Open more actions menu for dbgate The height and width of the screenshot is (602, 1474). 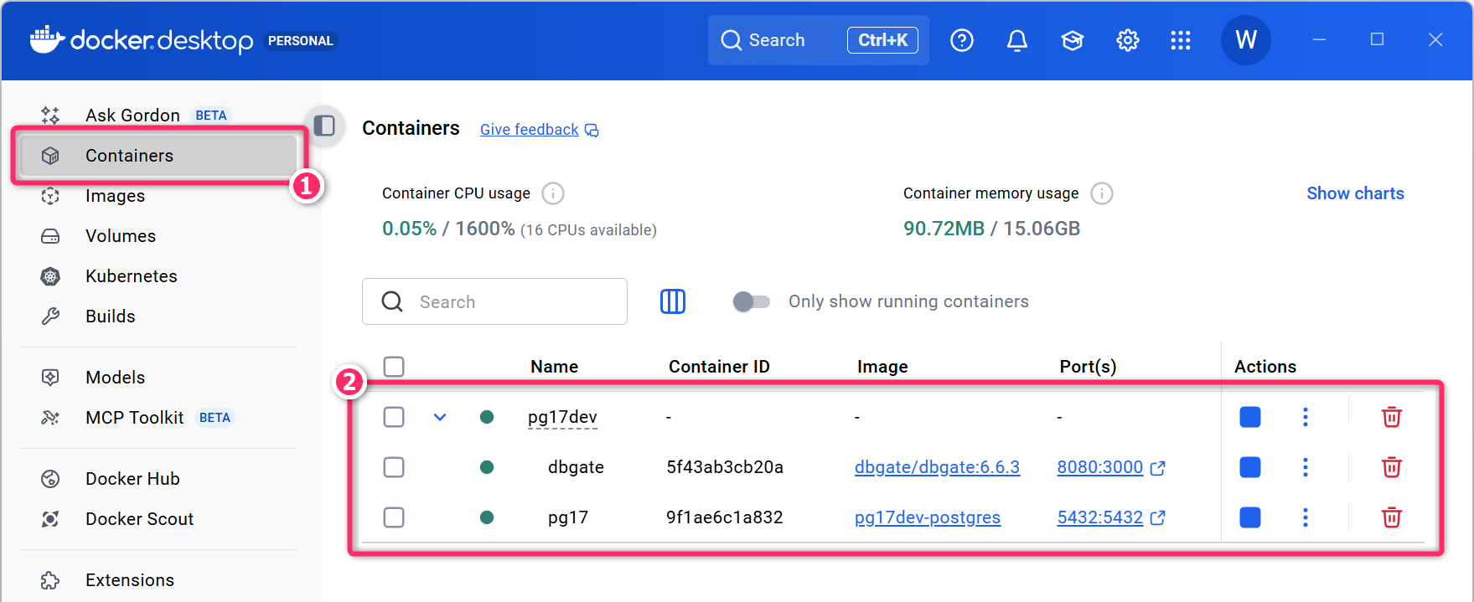tap(1305, 467)
